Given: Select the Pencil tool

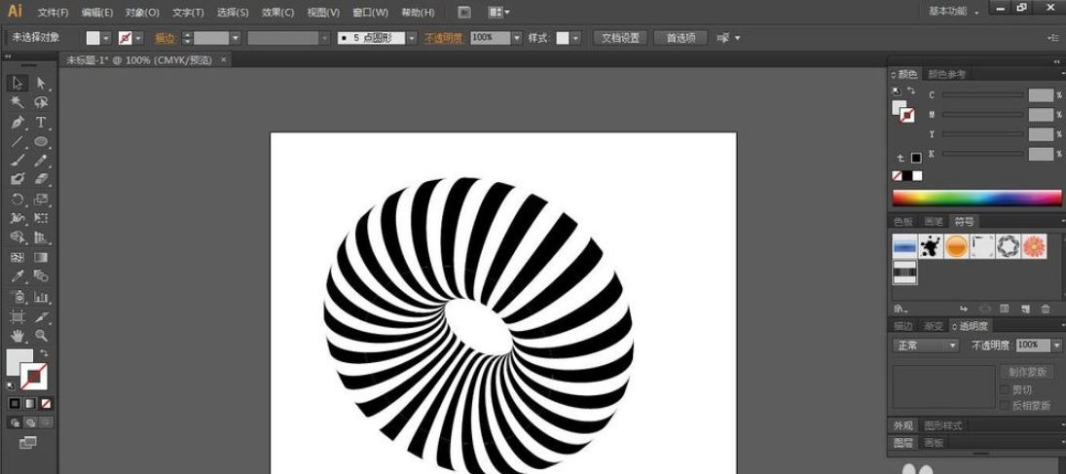Looking at the screenshot, I should click(x=42, y=161).
